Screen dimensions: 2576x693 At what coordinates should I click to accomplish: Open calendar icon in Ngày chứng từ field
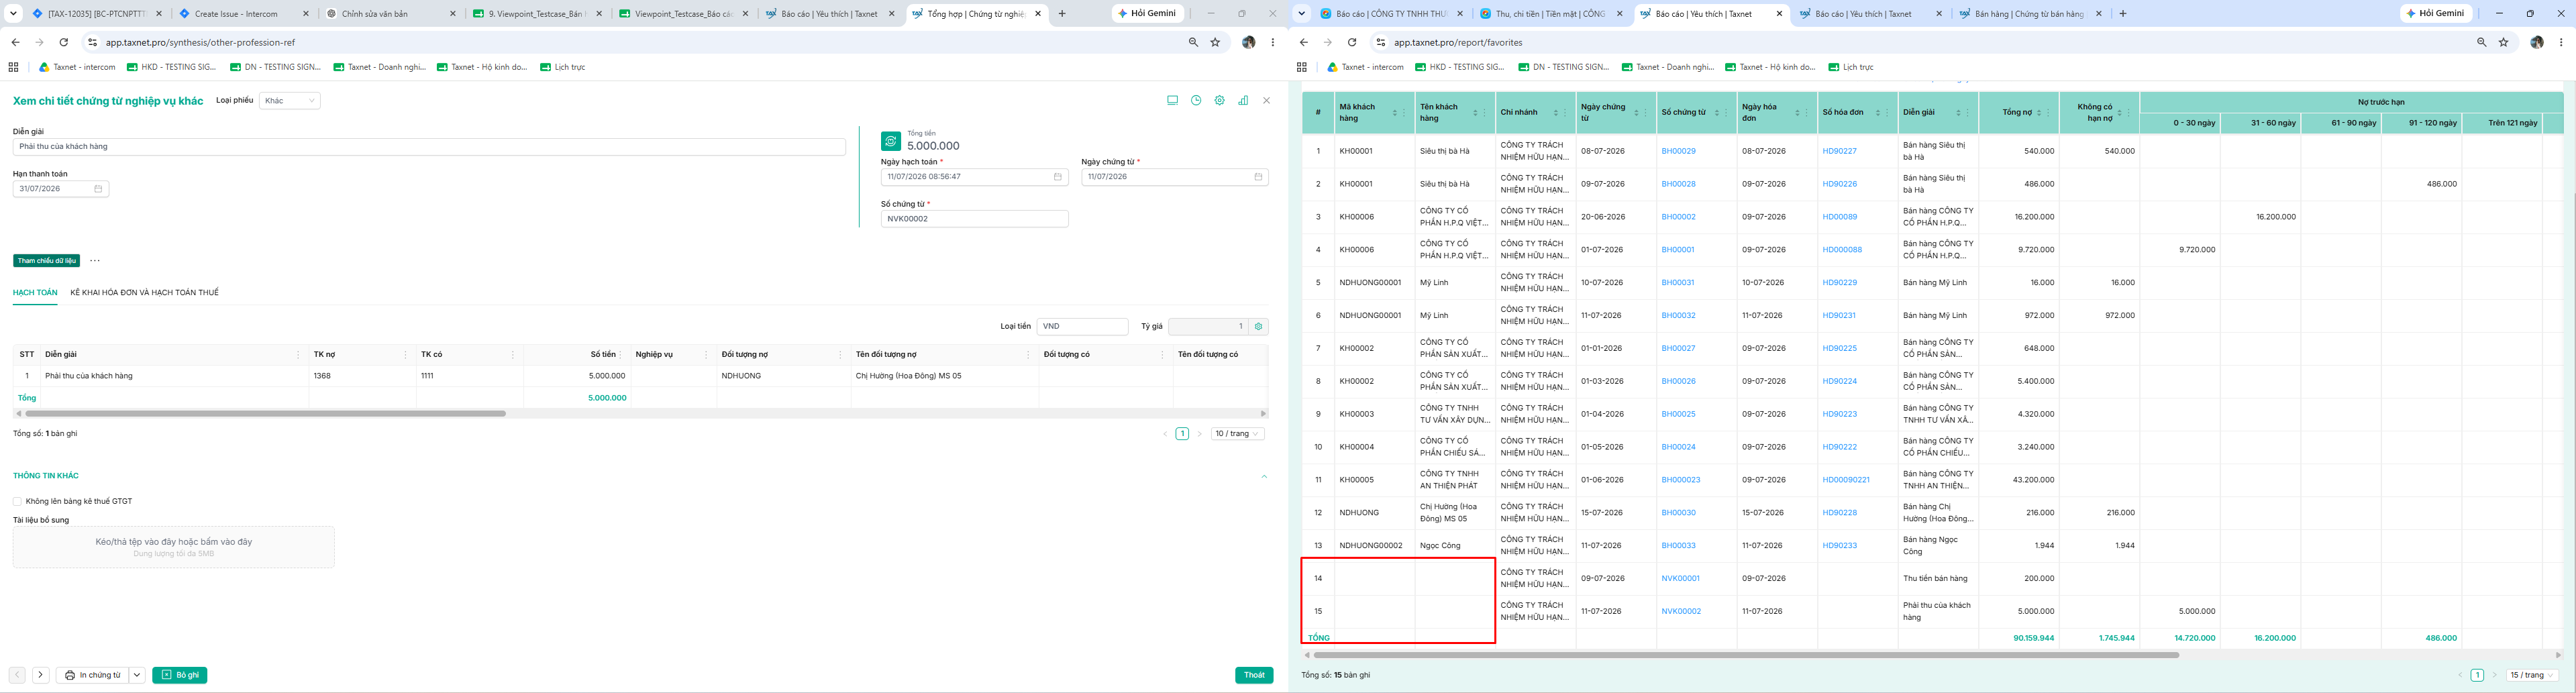coord(1258,177)
